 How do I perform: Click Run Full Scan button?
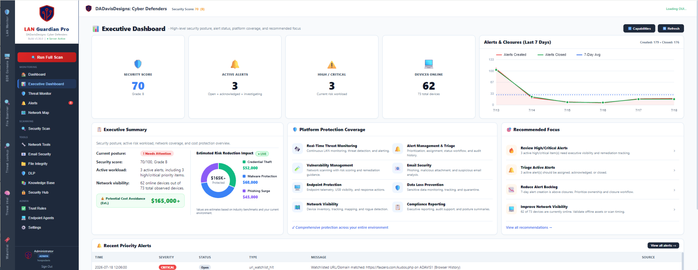coord(47,57)
